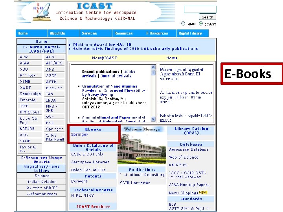Open the Cambridge journal link
Viewport: 283px width, 212px height.
(30, 94)
